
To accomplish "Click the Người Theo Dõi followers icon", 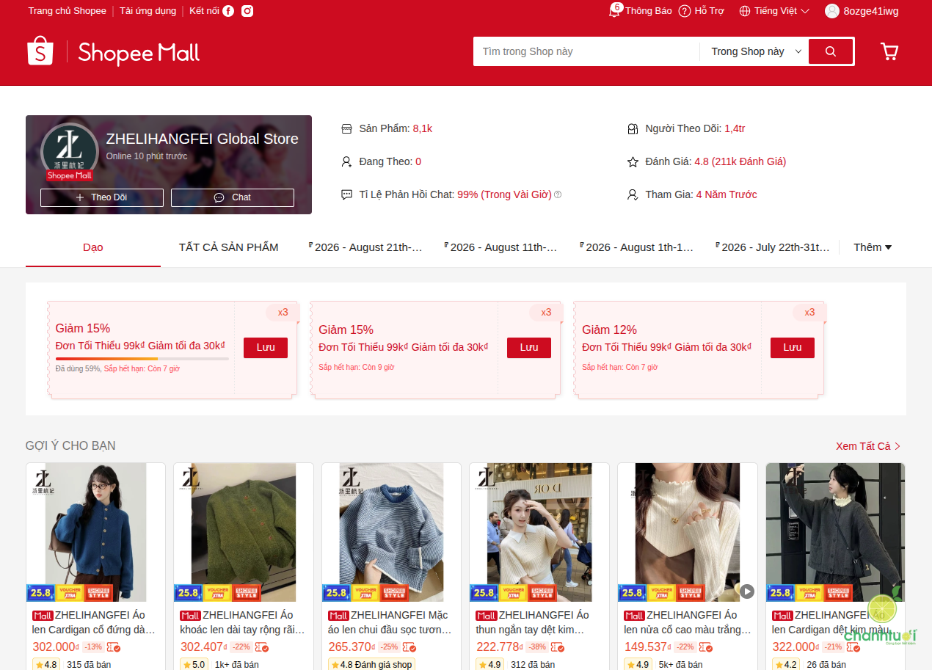I will [x=633, y=128].
